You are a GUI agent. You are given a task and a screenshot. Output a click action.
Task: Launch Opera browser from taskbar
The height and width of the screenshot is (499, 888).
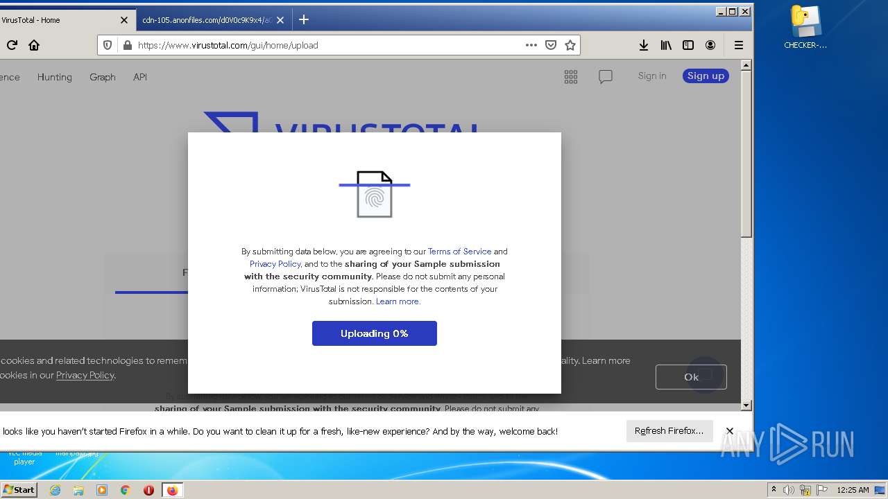[x=148, y=490]
